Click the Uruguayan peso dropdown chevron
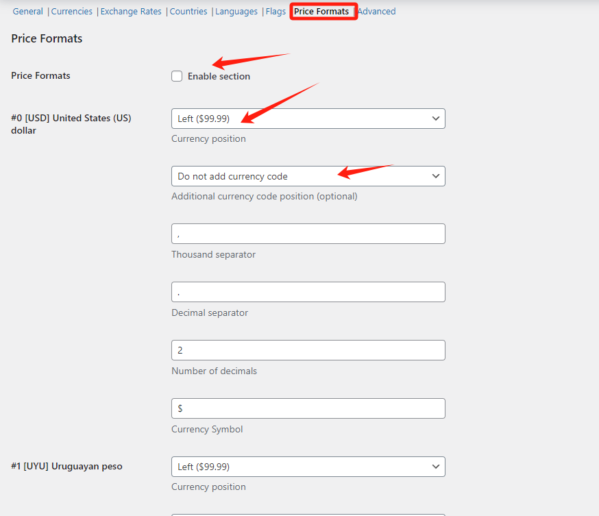This screenshot has height=516, width=599. pyautogui.click(x=435, y=467)
